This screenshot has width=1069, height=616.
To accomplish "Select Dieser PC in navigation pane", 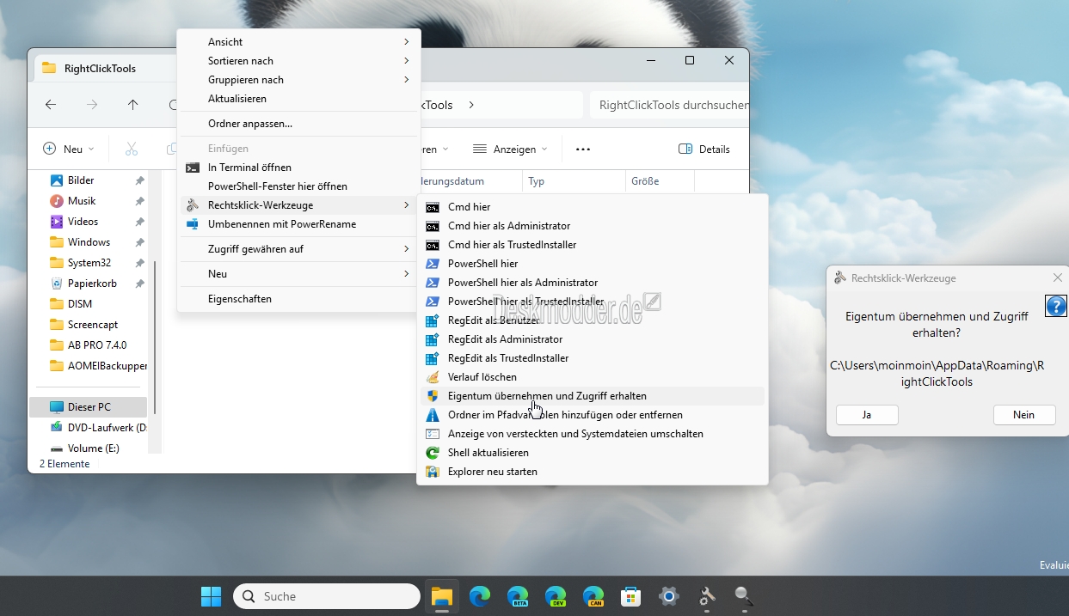I will 89,407.
